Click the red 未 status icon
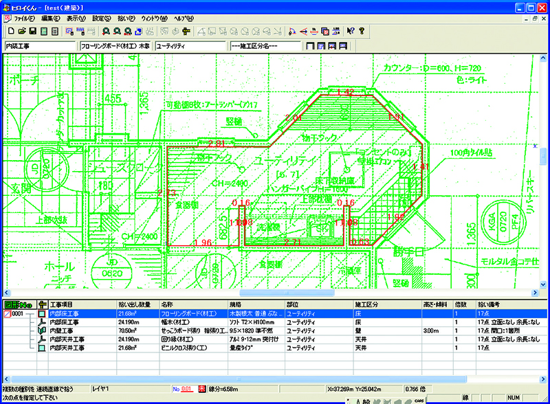550x404 pixels. coord(201,390)
